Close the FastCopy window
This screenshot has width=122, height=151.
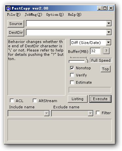pyautogui.click(x=111, y=8)
